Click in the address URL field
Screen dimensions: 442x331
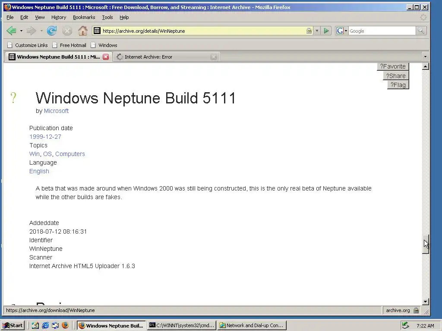point(203,31)
